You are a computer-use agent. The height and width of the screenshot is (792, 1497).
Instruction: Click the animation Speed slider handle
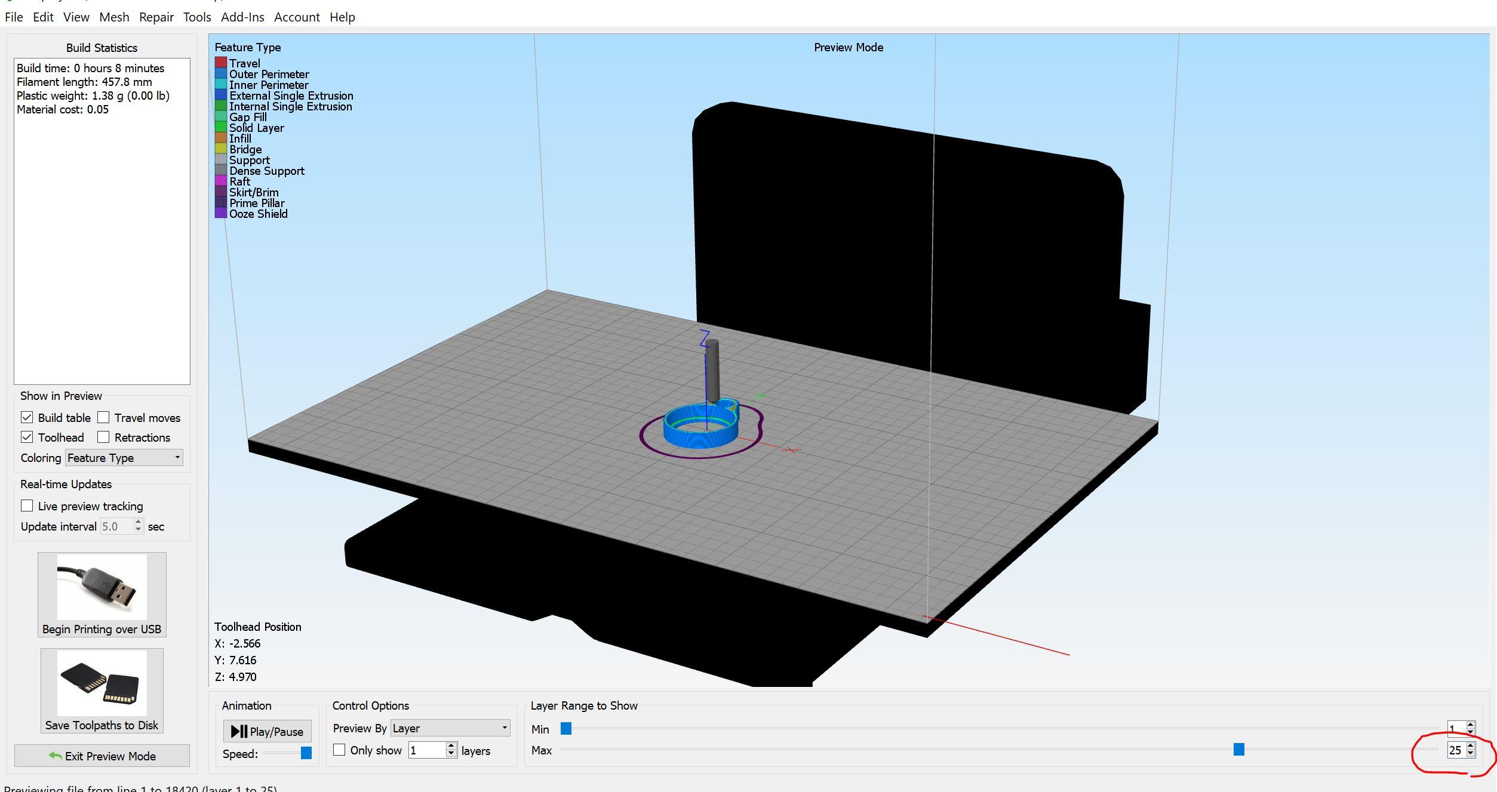pyautogui.click(x=306, y=753)
